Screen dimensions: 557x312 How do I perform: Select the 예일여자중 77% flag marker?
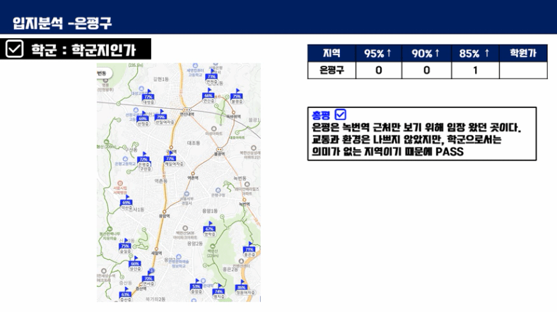(x=171, y=159)
